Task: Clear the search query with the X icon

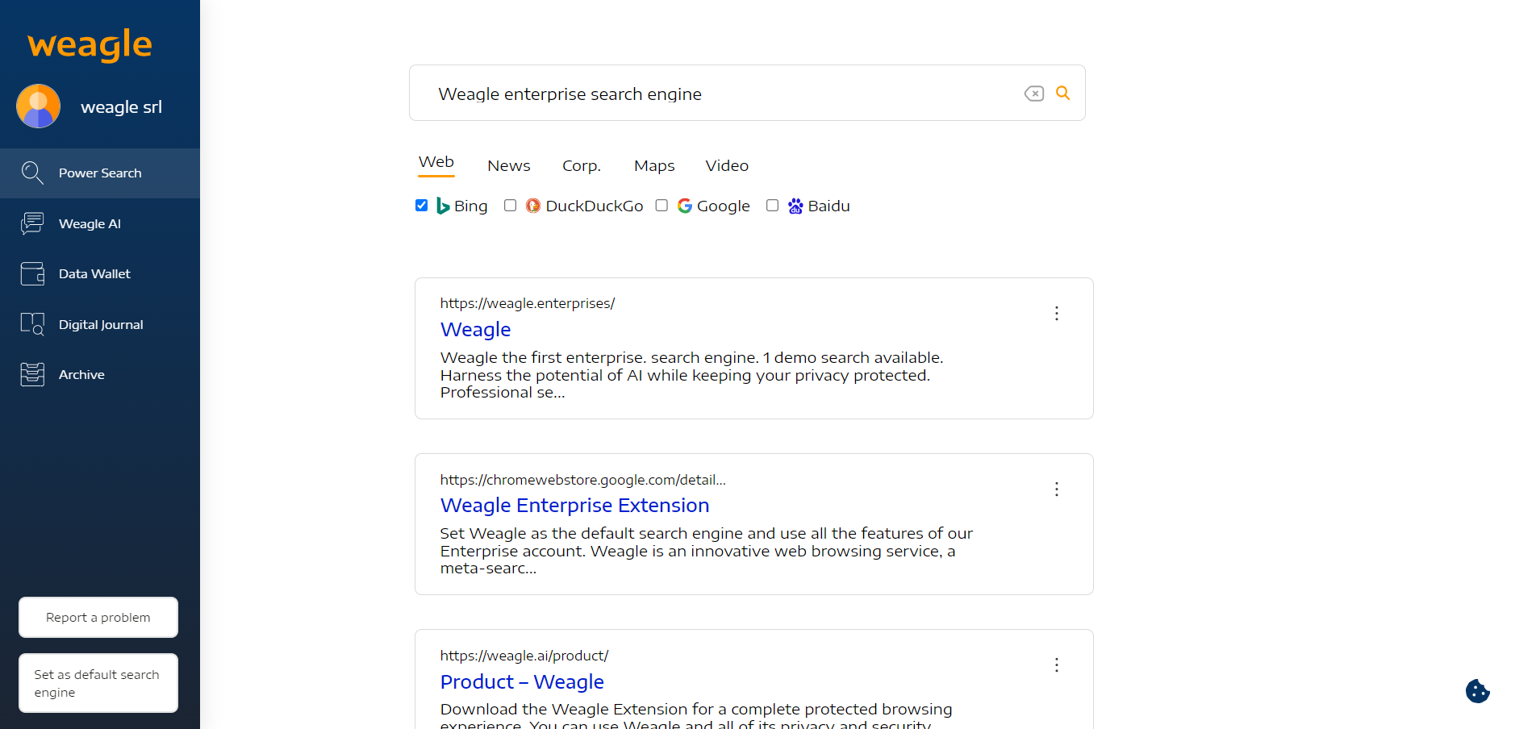Action: (1033, 94)
